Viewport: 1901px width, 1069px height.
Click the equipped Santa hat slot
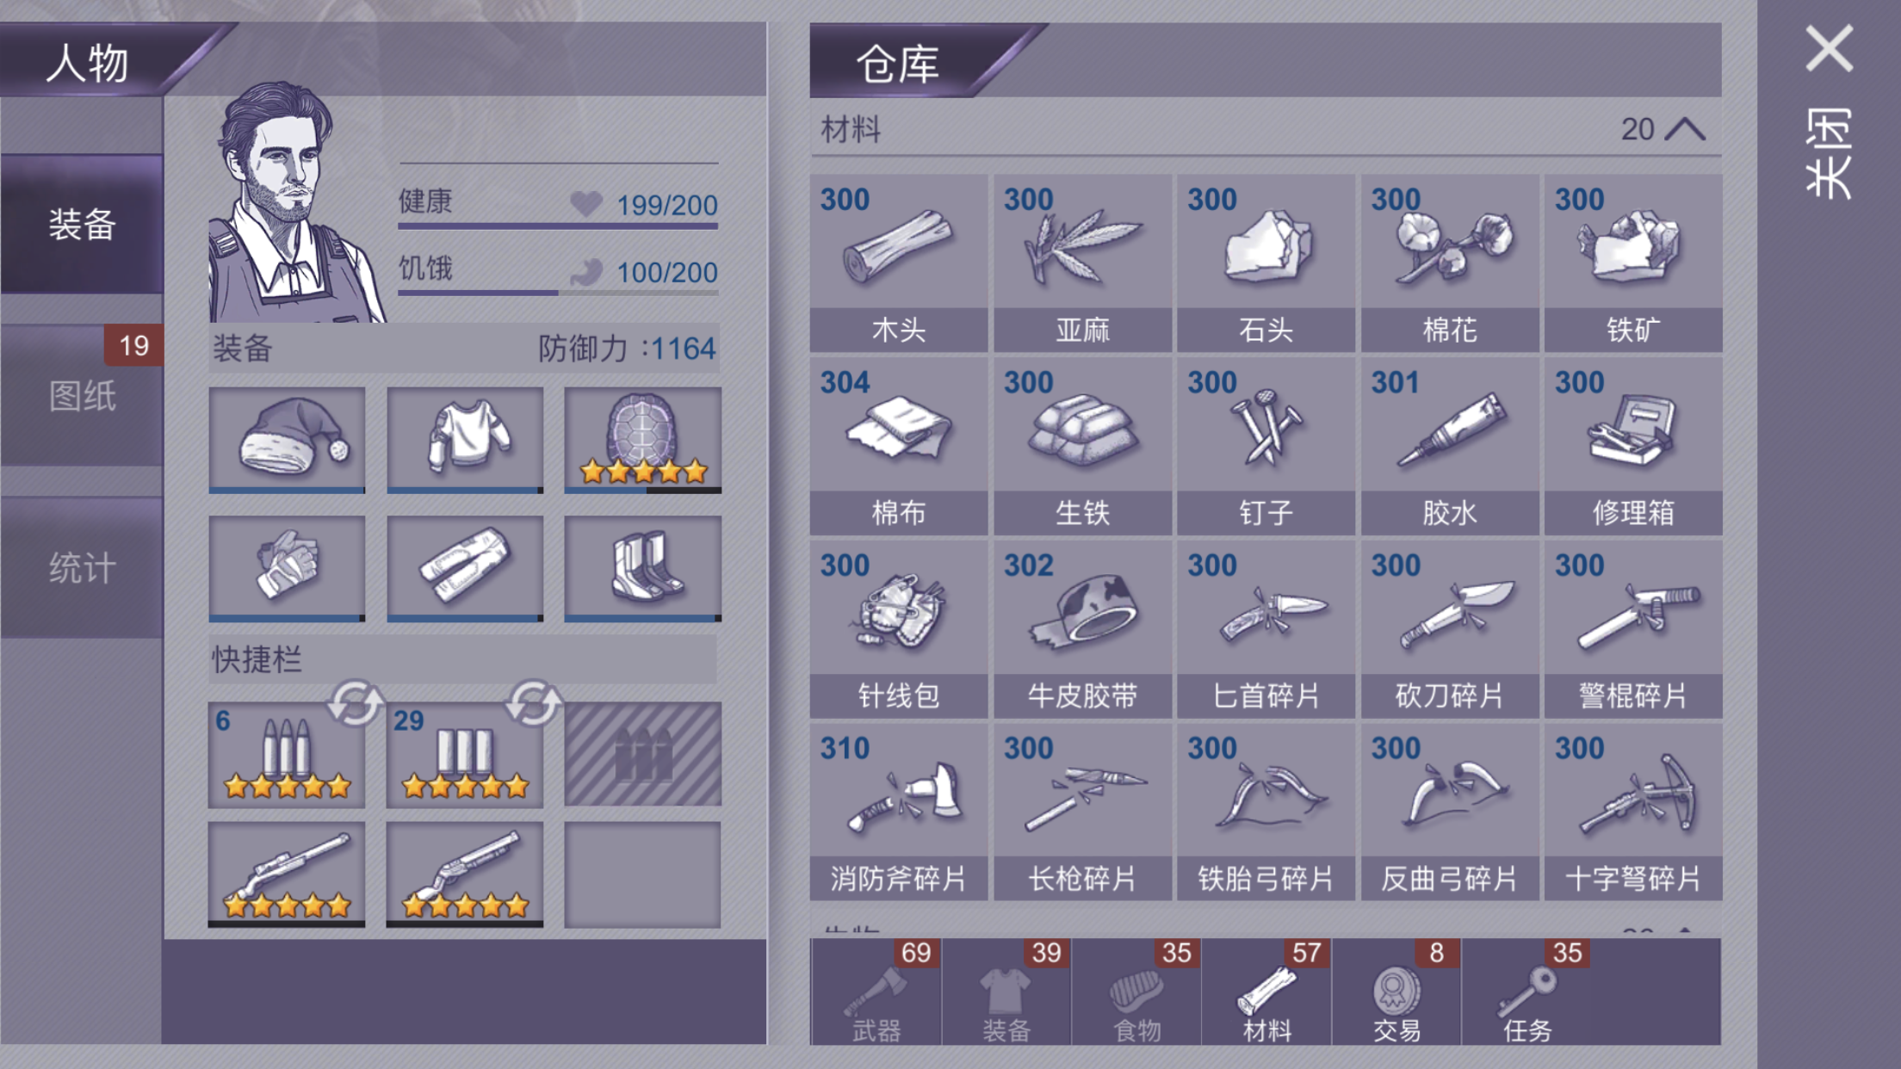coord(287,440)
